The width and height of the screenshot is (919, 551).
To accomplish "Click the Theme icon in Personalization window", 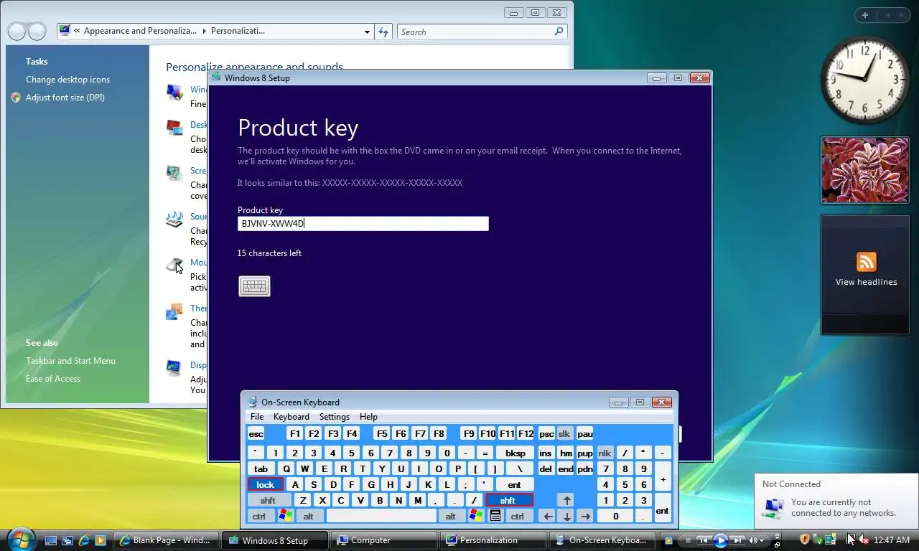I will coord(174,311).
